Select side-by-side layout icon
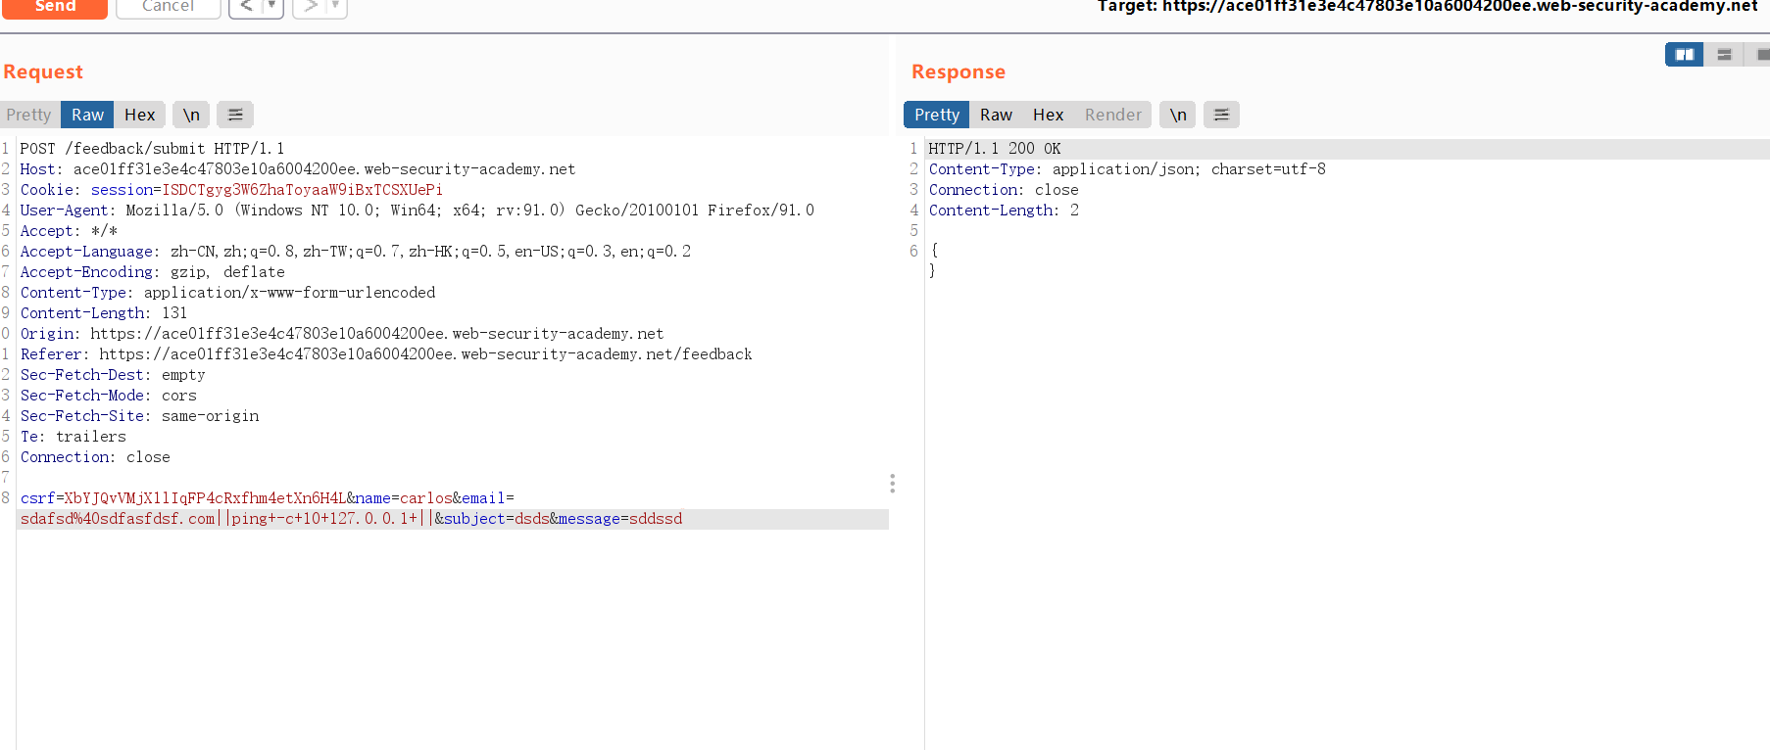1770x750 pixels. pyautogui.click(x=1685, y=55)
